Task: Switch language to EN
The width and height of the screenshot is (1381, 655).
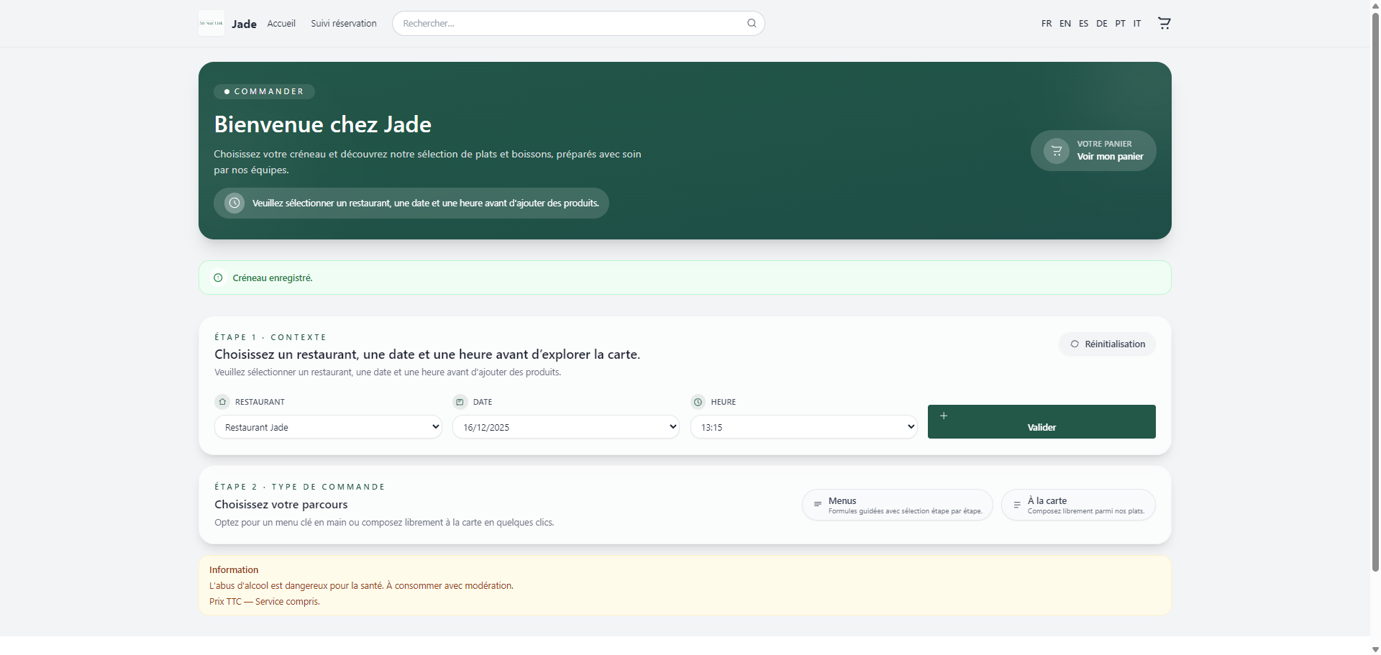Action: 1065,23
